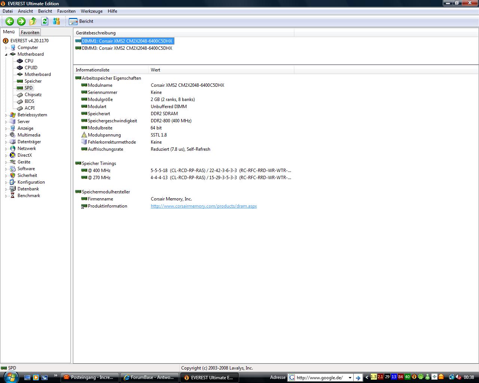The height and width of the screenshot is (383, 479).
Task: Click the taskbar address input field
Action: tap(321, 378)
